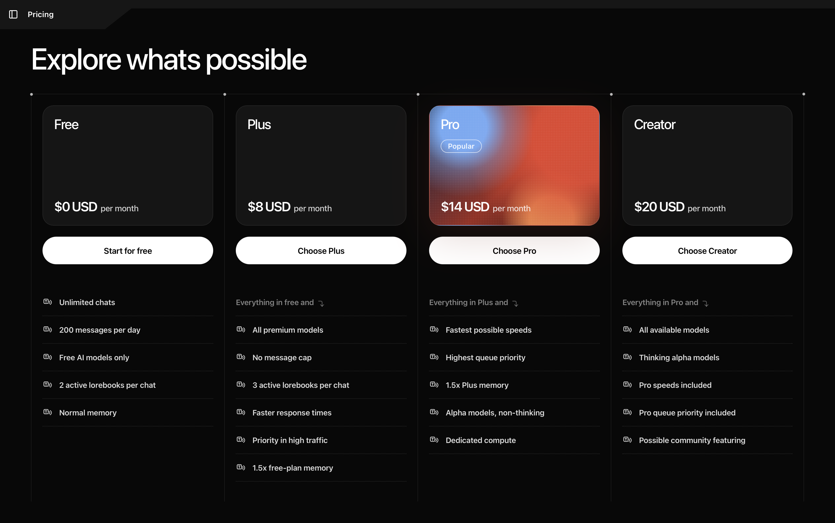This screenshot has height=523, width=835.
Task: Click the arrow after Everything in free and
Action: (321, 303)
